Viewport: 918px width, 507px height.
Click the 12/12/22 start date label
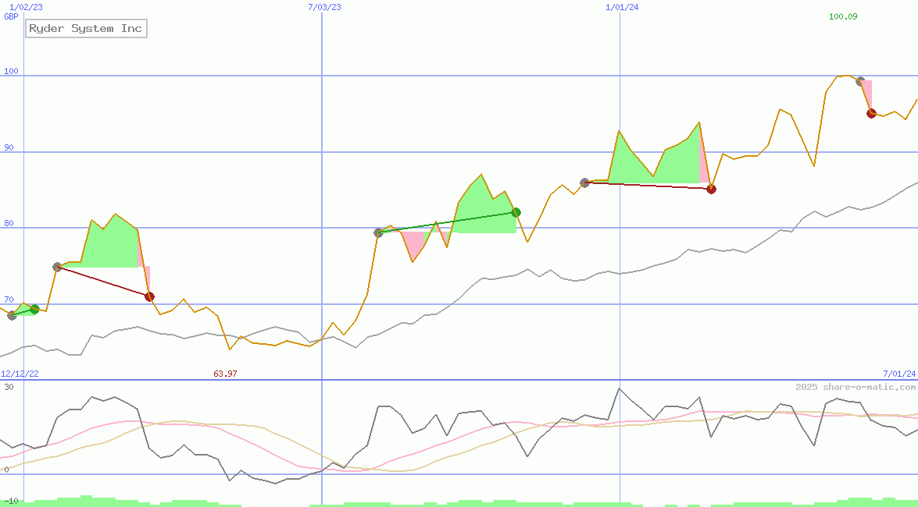20,374
